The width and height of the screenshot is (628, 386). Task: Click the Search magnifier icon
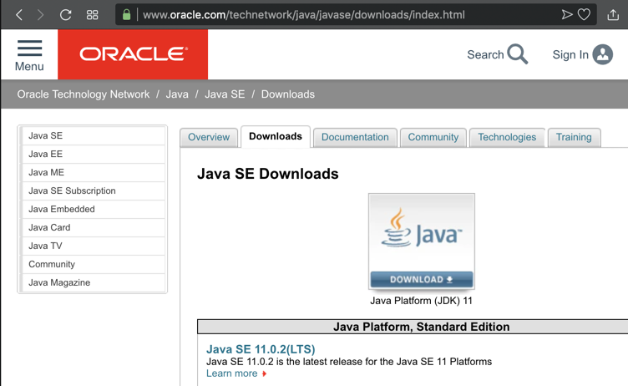click(517, 54)
